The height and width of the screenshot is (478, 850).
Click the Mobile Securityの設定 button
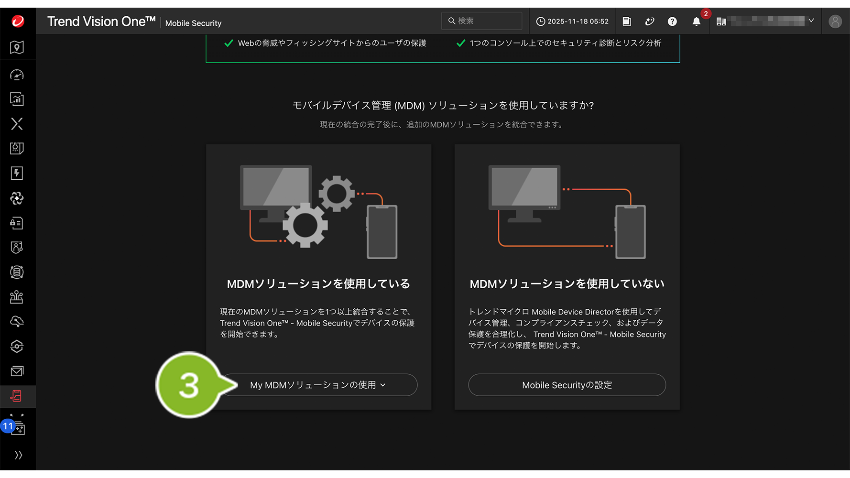click(567, 385)
